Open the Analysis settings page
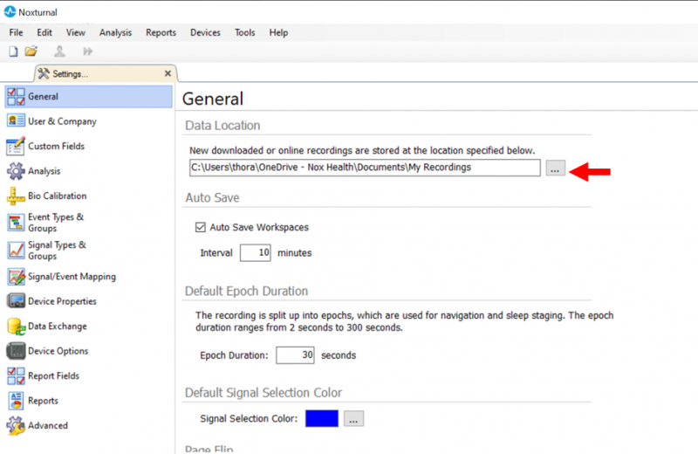698x454 pixels. [x=44, y=171]
